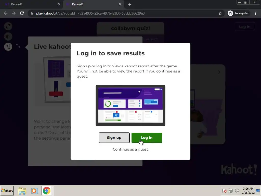
Task: Select the second Kahoot! tab
Action: [93, 4]
